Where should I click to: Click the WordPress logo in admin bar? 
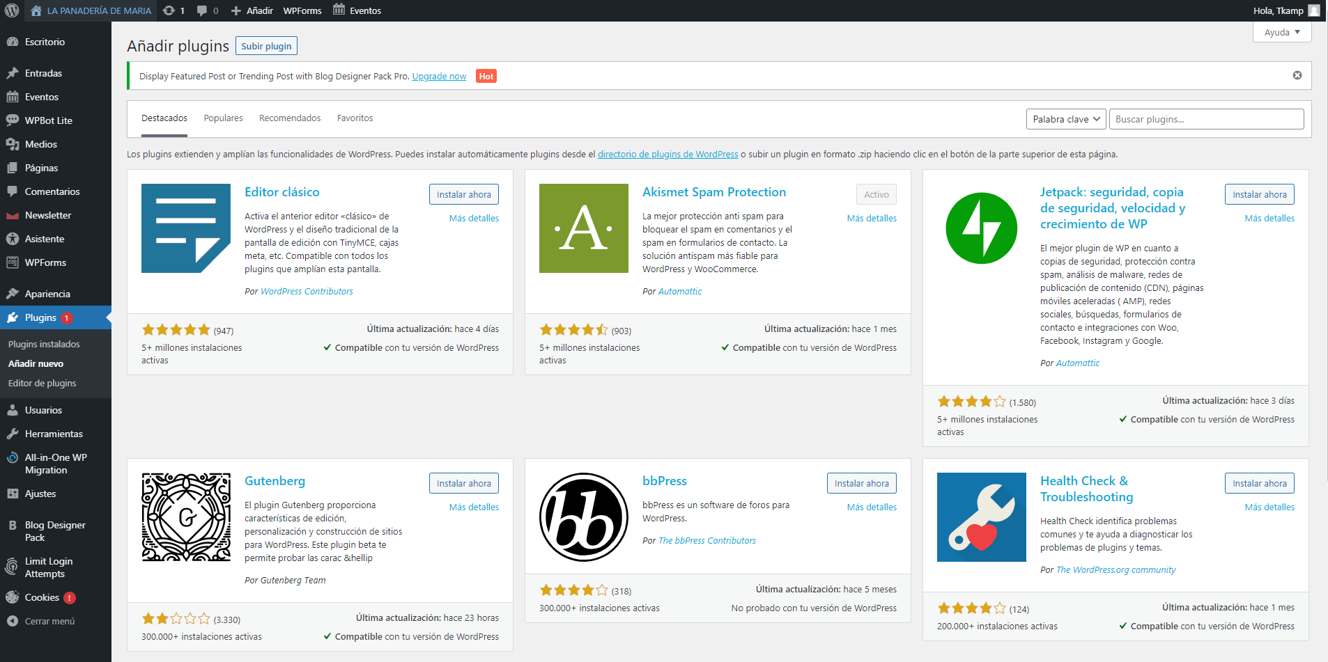tap(12, 10)
